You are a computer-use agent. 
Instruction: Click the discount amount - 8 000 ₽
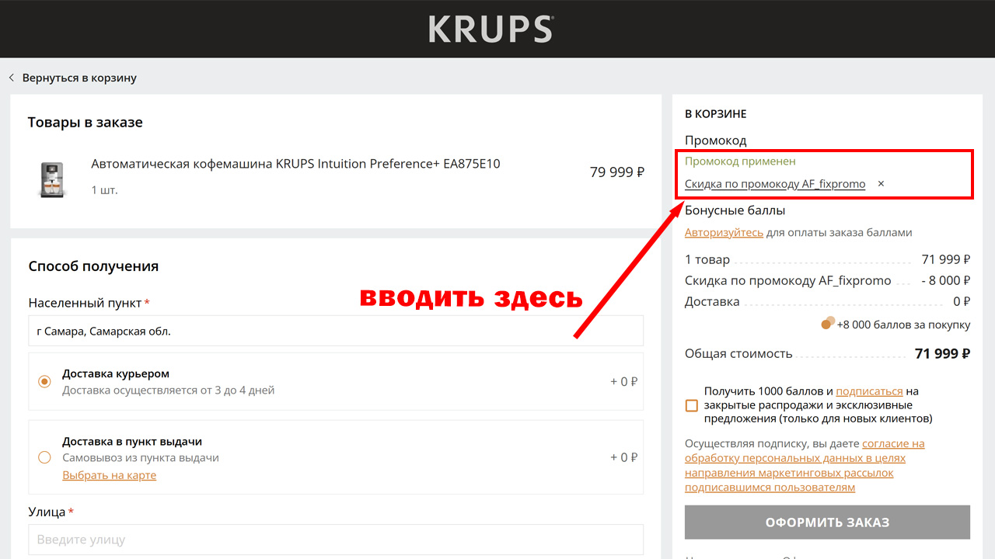tap(945, 280)
